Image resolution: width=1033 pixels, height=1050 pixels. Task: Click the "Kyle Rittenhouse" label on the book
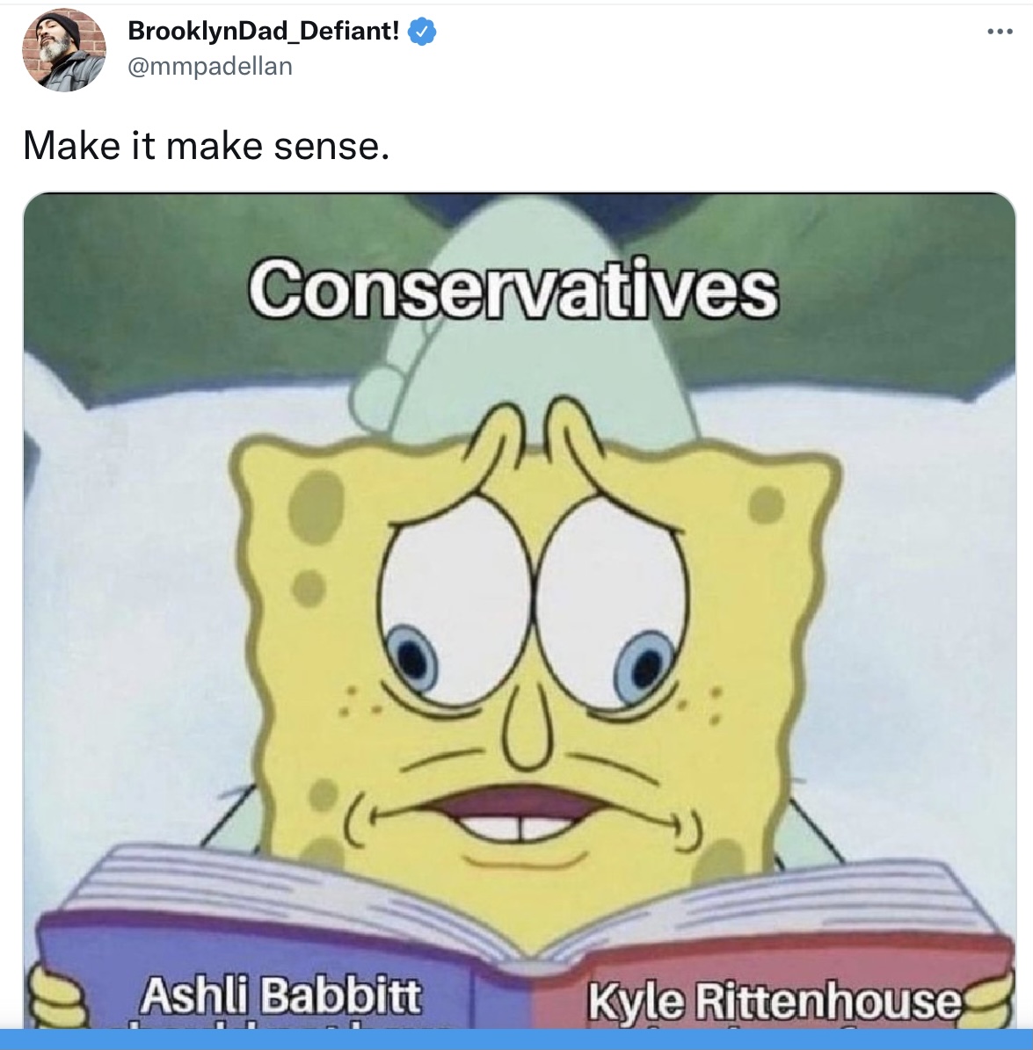coord(775,1001)
